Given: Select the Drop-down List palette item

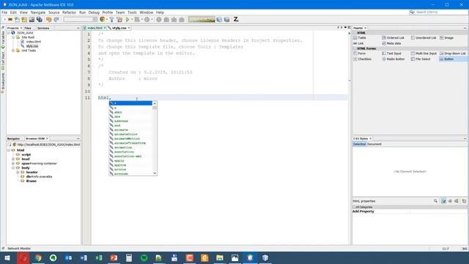Looking at the screenshot, I should (x=453, y=54).
